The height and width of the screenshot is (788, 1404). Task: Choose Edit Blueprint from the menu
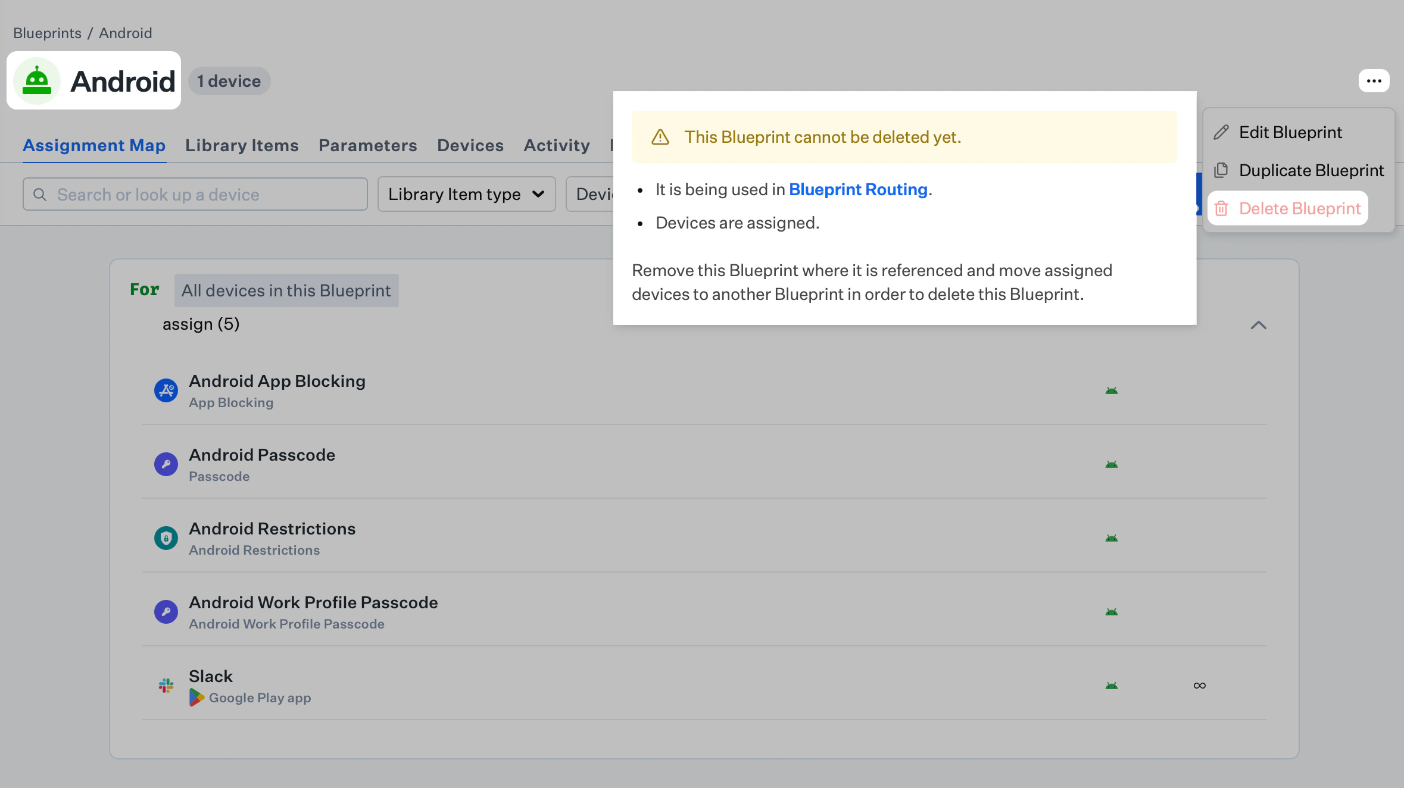click(1290, 132)
